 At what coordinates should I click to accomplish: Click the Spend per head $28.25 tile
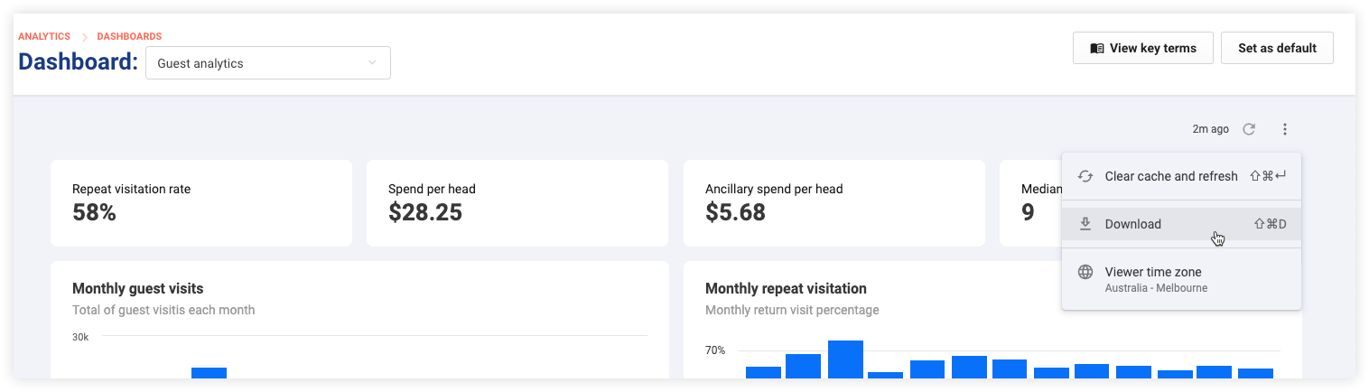point(517,203)
